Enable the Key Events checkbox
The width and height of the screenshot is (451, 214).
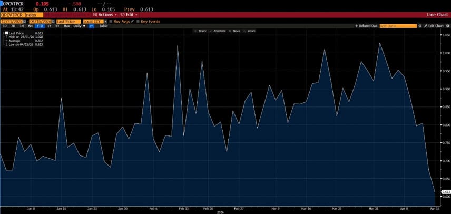tap(138, 21)
